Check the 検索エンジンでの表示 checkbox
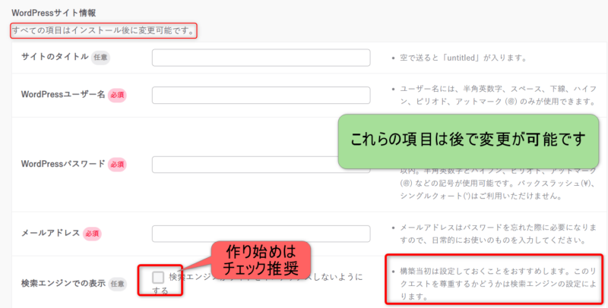 (x=158, y=277)
